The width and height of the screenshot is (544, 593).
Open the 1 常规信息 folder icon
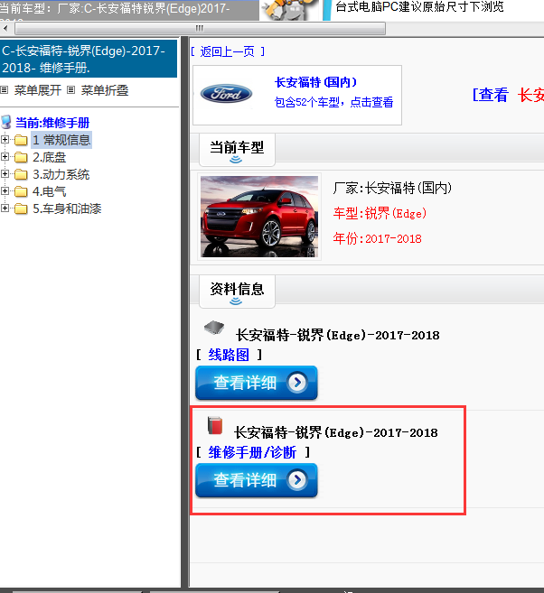tap(21, 140)
